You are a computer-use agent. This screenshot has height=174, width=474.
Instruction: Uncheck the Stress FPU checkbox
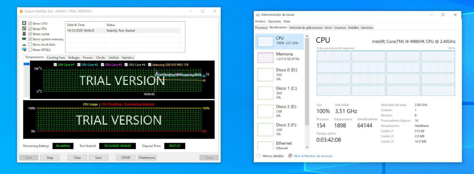point(30,29)
